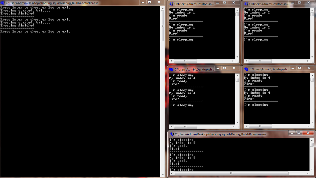Maximize the index 5 Rifleman.exe window
This screenshot has width=316, height=178.
299,133
